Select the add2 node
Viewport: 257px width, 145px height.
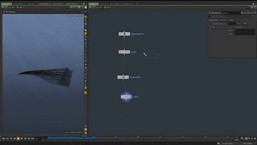(126, 97)
